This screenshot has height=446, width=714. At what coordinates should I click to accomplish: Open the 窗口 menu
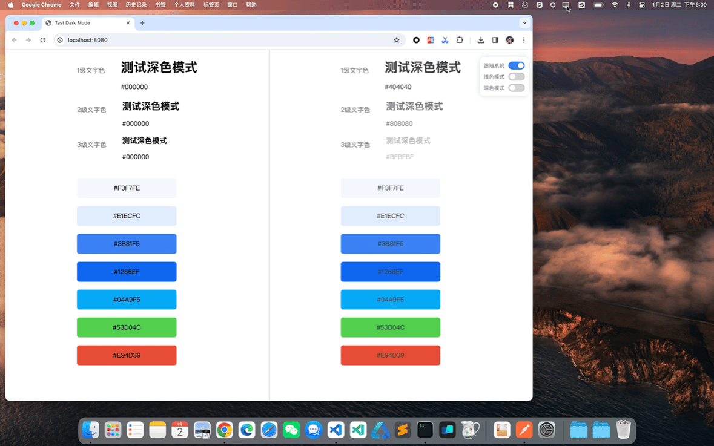pos(232,5)
